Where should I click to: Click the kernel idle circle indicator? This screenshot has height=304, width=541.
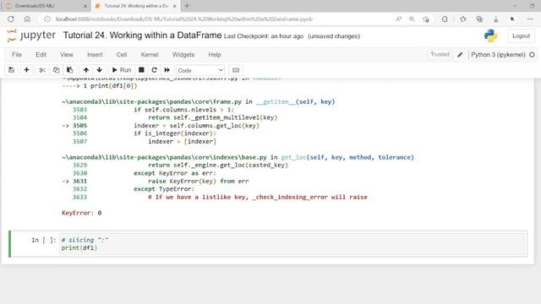tap(532, 55)
